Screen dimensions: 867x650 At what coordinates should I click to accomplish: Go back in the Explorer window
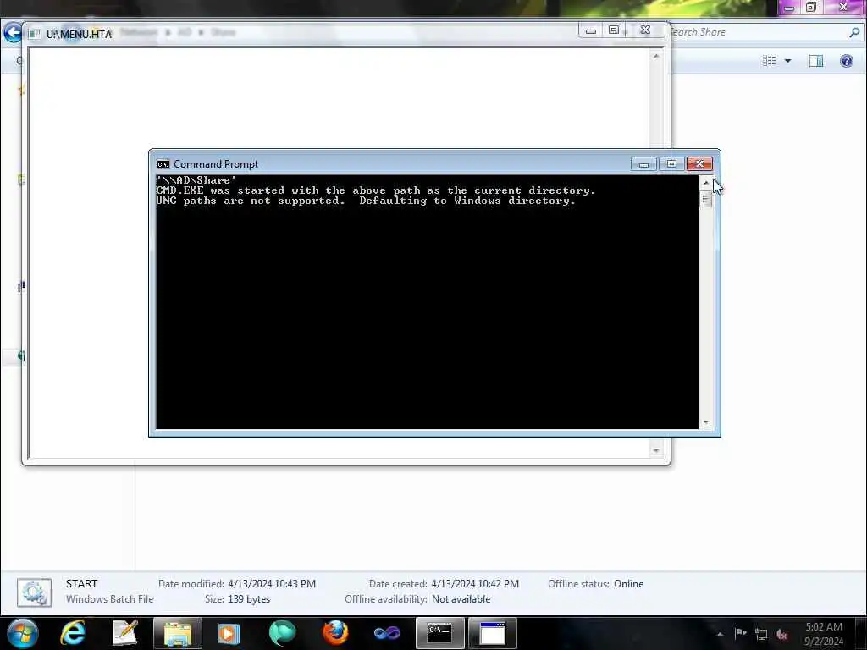(x=12, y=32)
